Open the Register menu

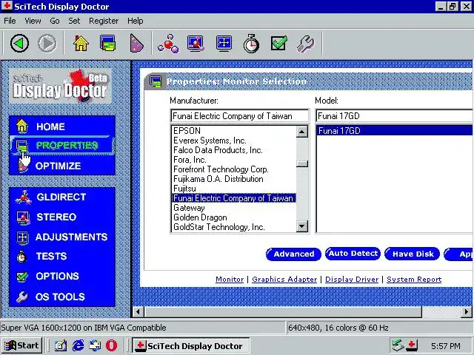104,21
